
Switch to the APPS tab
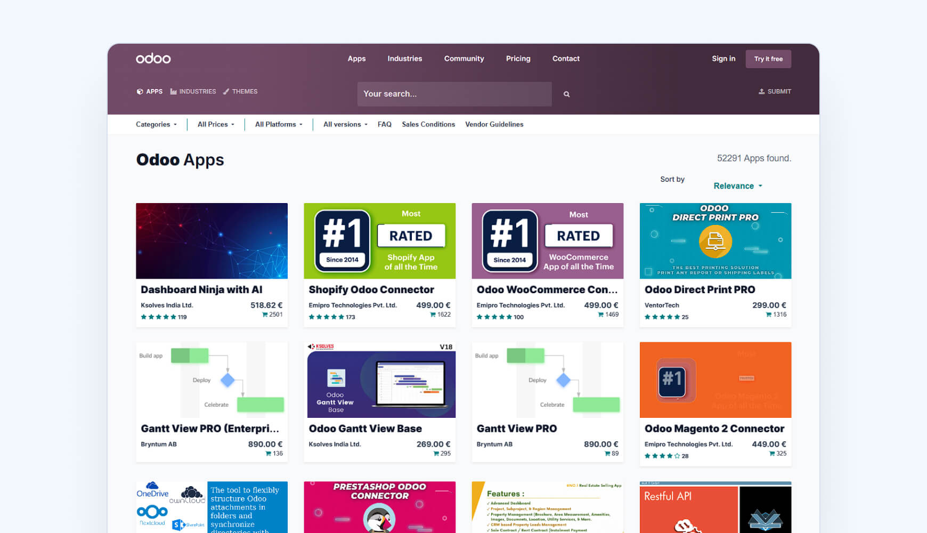tap(150, 92)
